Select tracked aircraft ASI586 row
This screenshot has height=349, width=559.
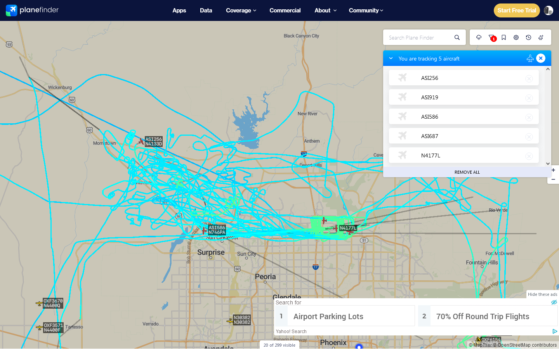click(464, 116)
